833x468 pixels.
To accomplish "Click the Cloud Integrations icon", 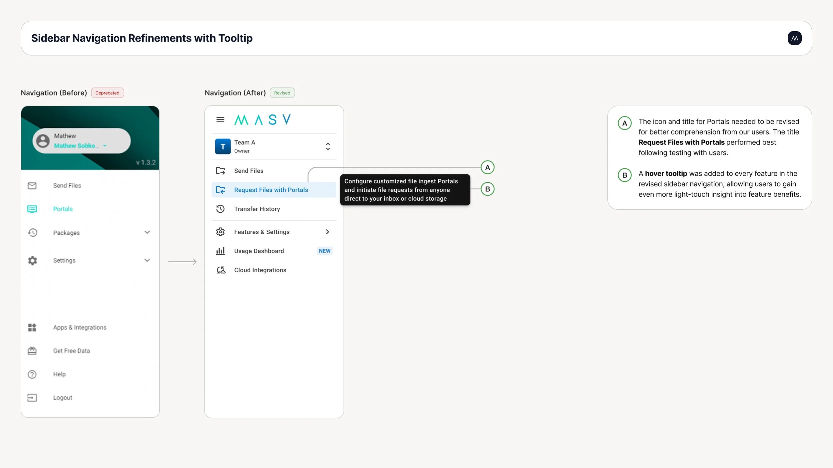I will 221,270.
